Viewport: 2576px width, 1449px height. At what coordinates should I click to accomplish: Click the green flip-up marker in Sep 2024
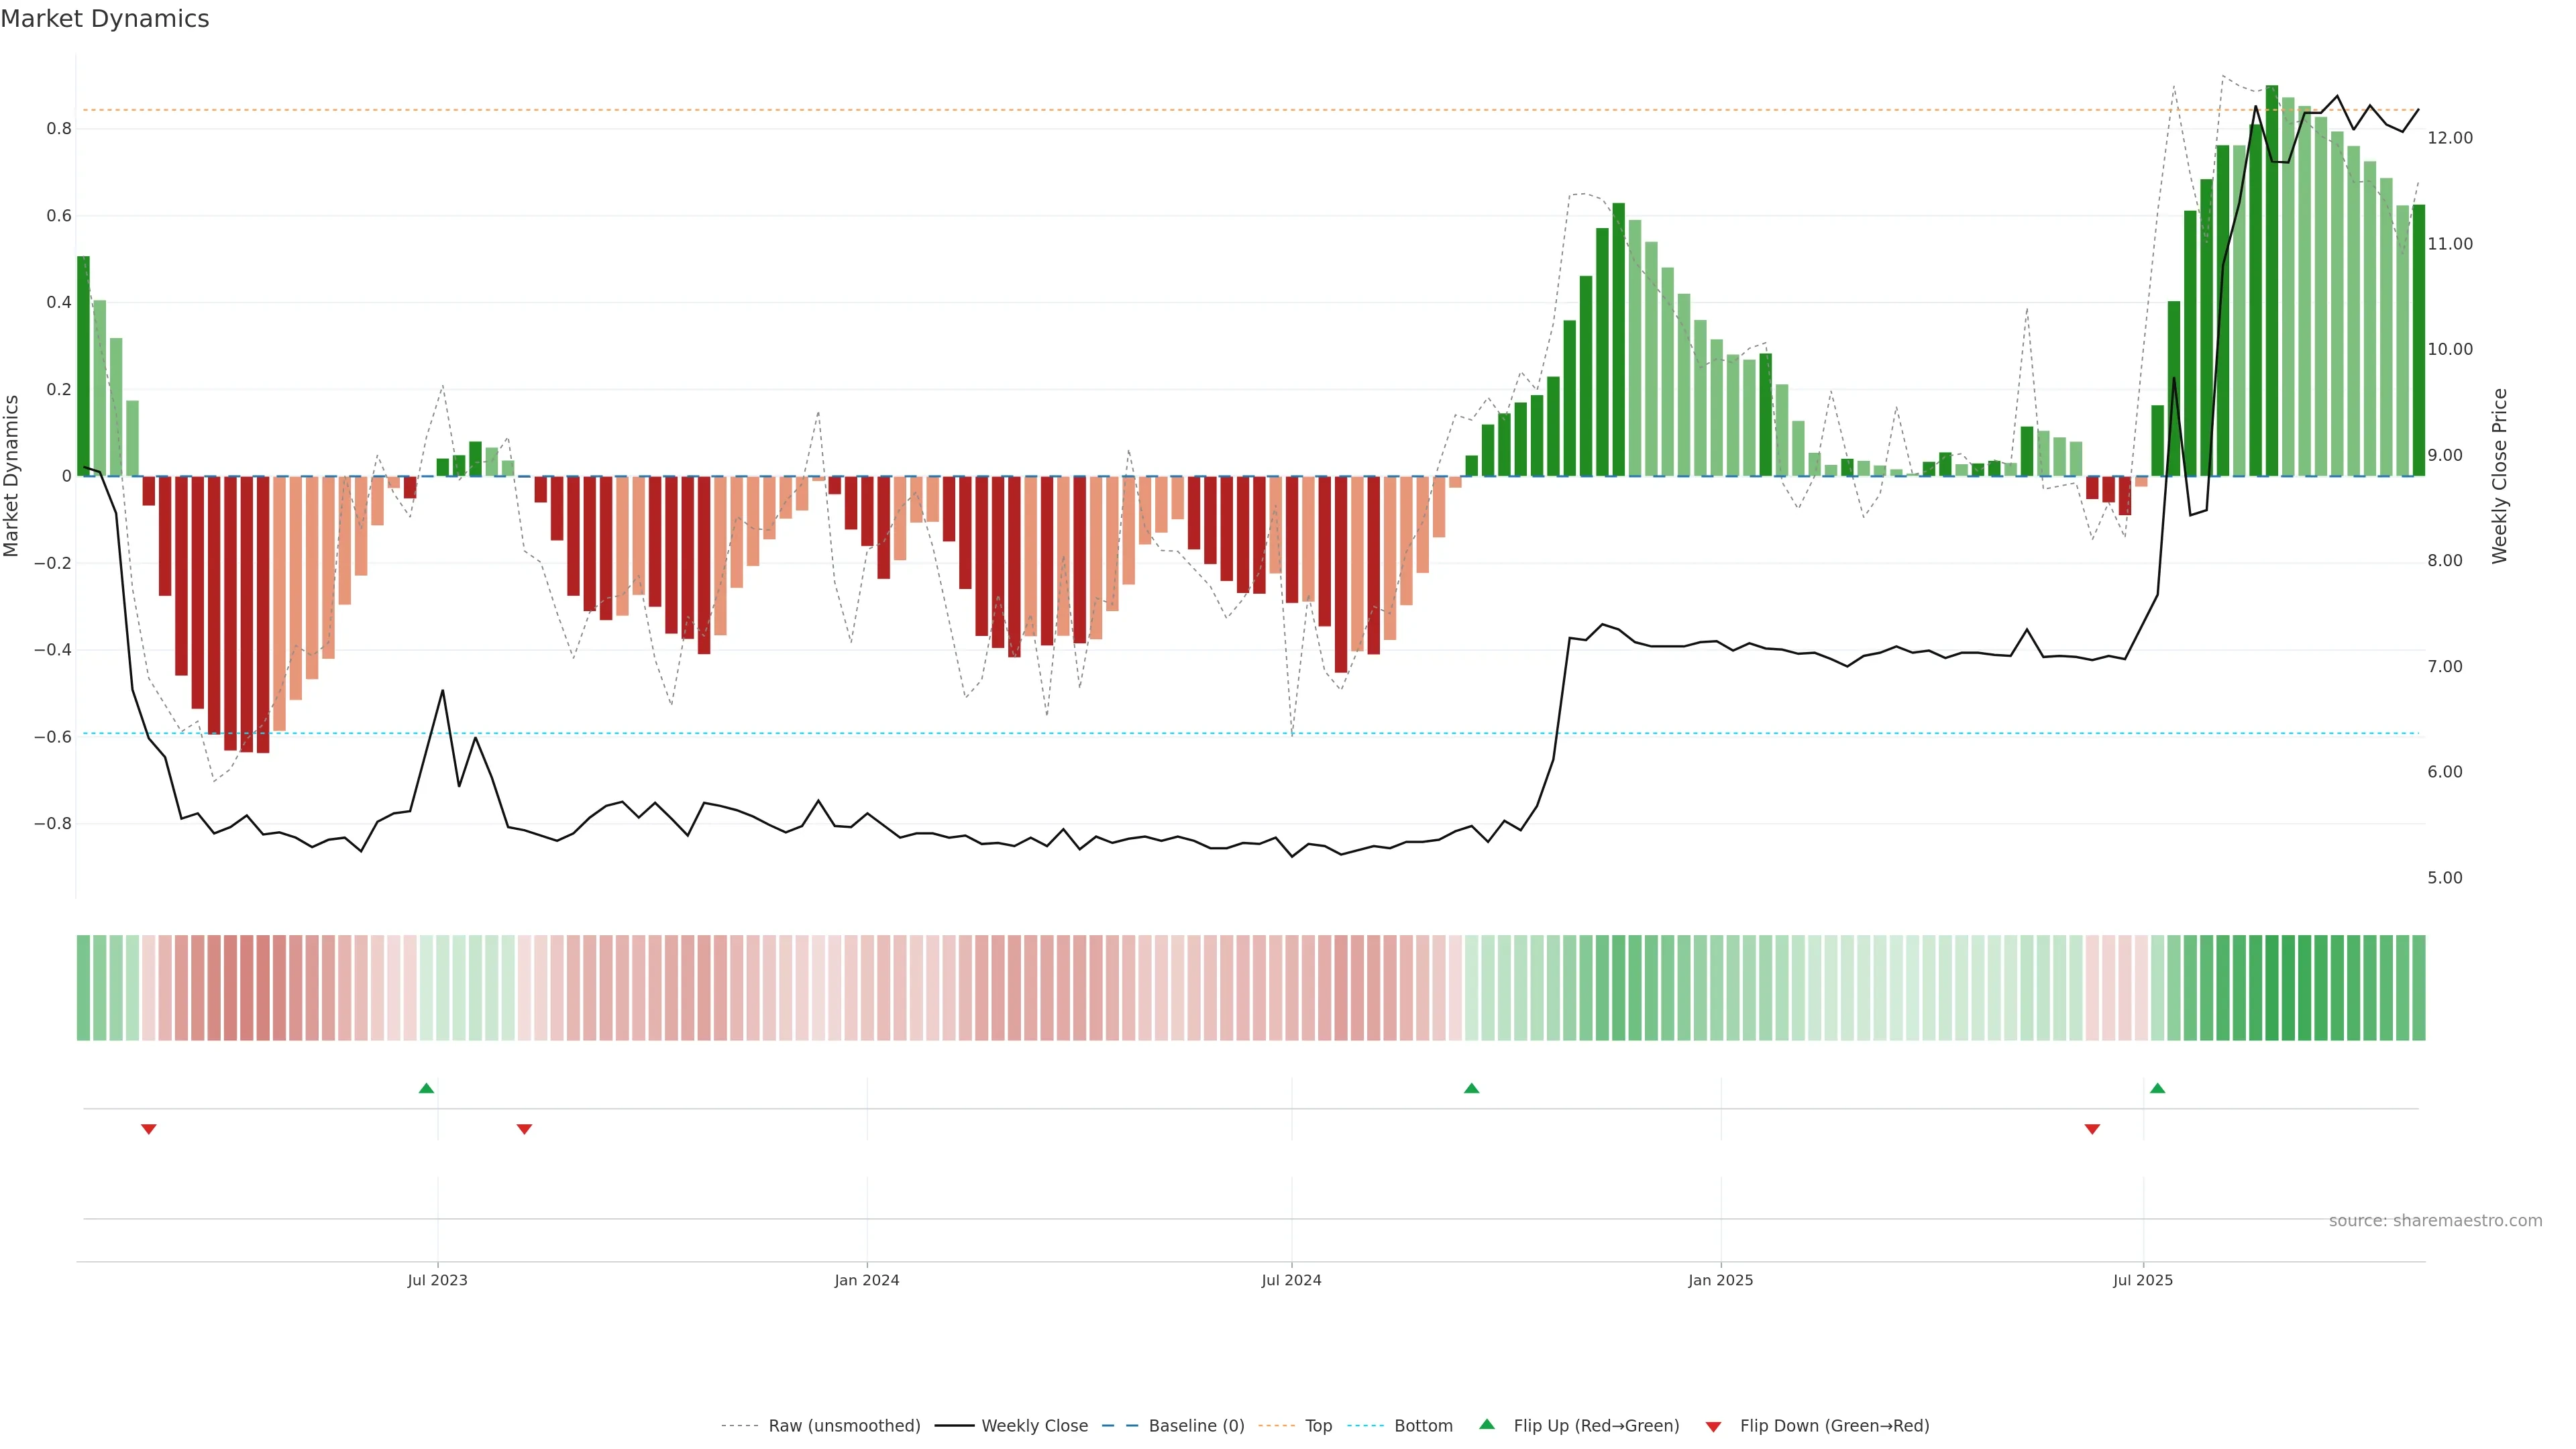[1471, 1088]
